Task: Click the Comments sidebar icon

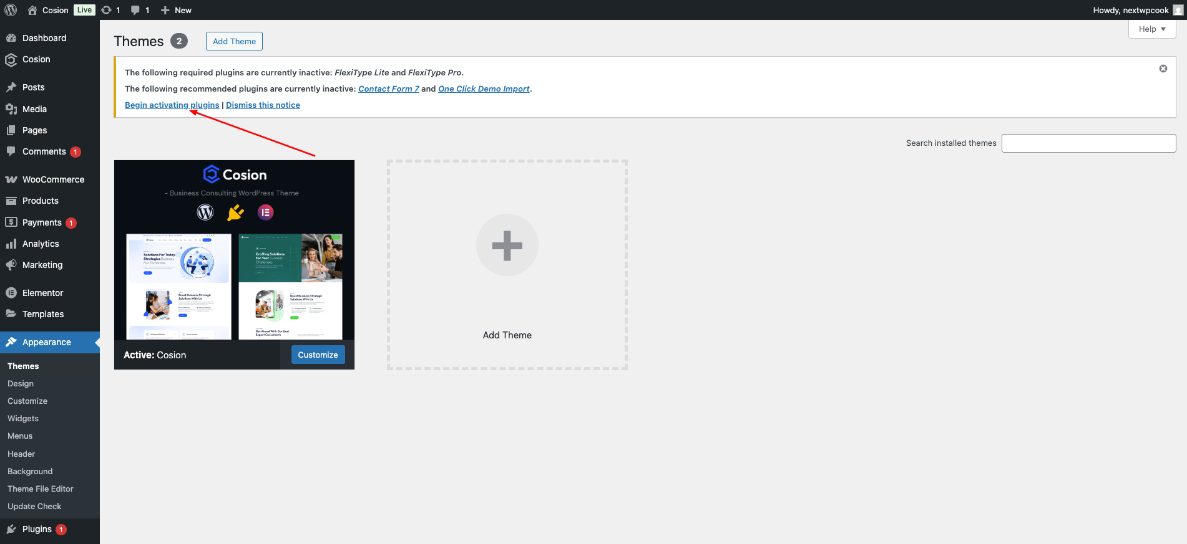Action: point(11,151)
